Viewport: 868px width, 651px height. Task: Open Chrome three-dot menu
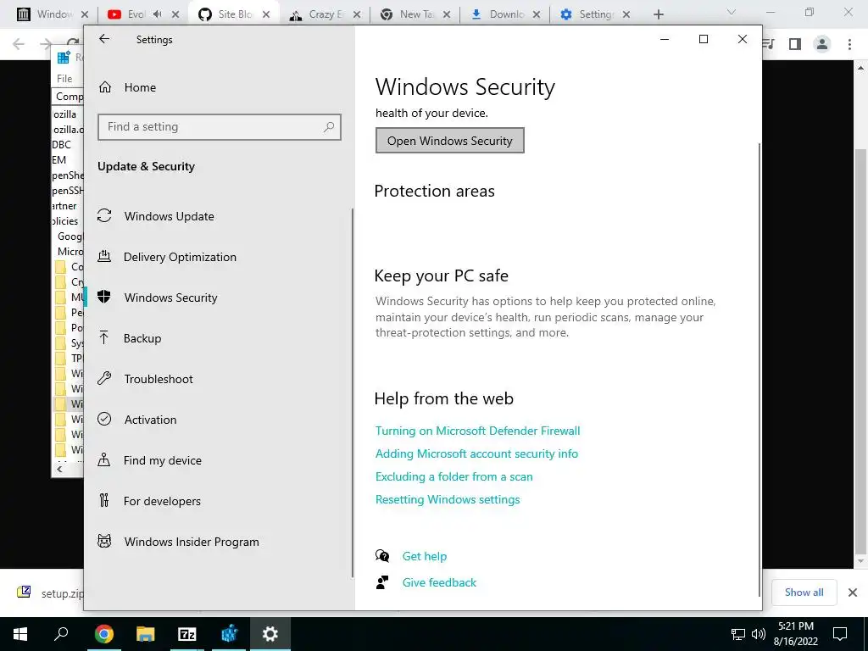(x=849, y=44)
